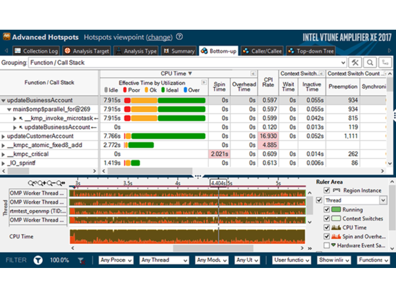Image resolution: width=396 pixels, height=297 pixels.
Task: Uncheck the Running checkbox
Action: (x=327, y=209)
